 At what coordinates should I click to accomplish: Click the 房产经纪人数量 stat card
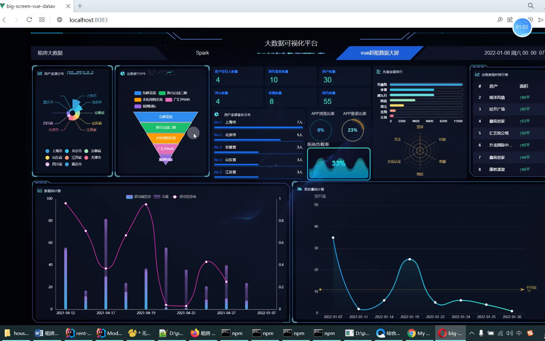click(x=237, y=76)
